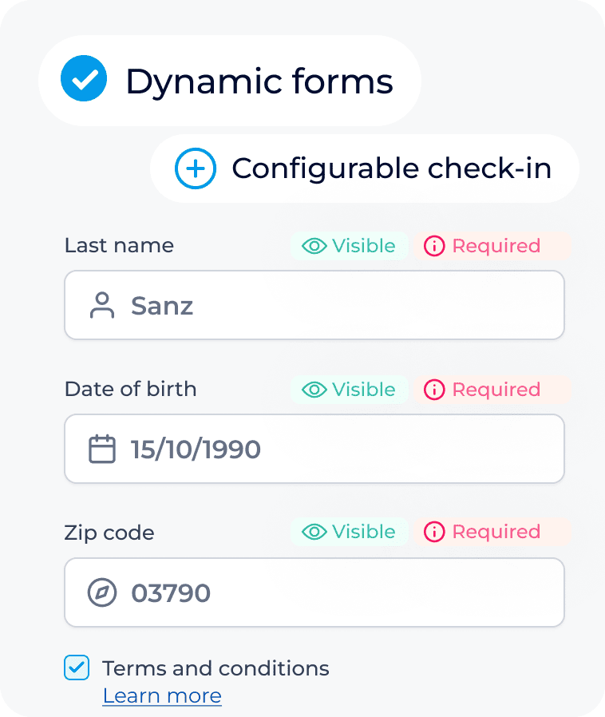Toggle the Visible eye icon for Last name

[x=314, y=246]
